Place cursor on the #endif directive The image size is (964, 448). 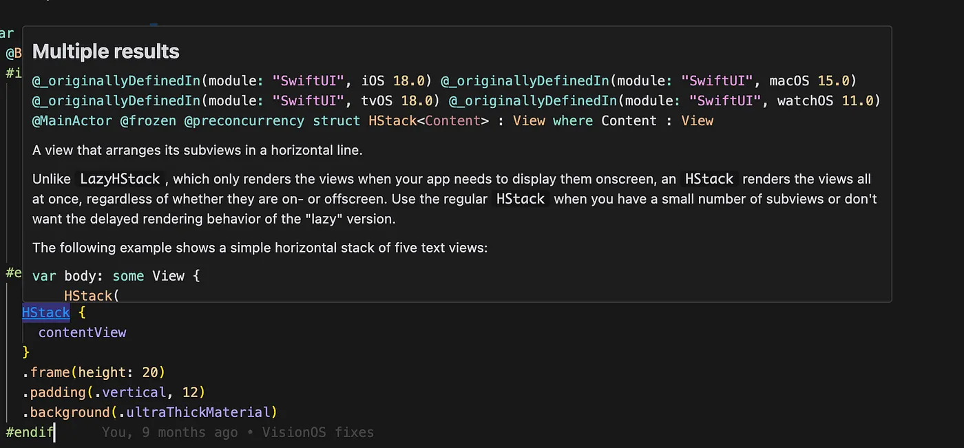(x=29, y=431)
